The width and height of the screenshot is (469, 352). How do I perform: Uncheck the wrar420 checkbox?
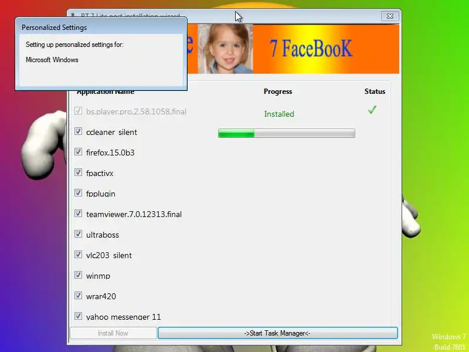coord(79,296)
